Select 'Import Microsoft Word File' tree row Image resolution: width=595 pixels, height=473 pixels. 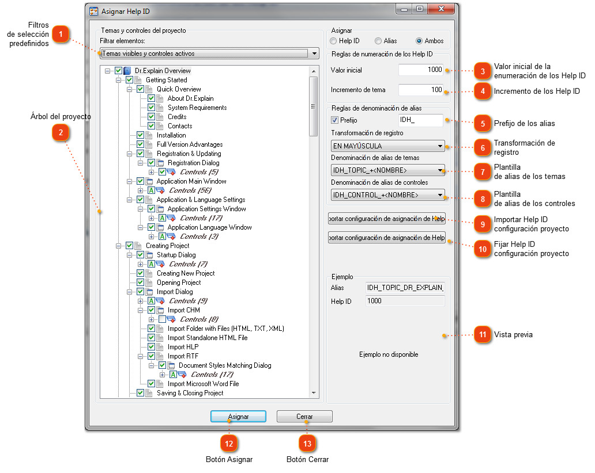click(x=204, y=384)
